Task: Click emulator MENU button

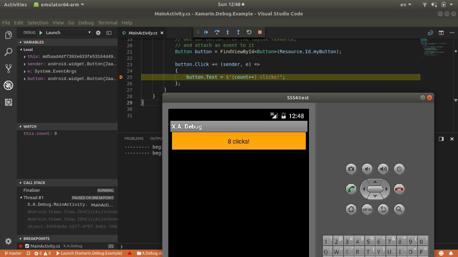Action: point(367,209)
